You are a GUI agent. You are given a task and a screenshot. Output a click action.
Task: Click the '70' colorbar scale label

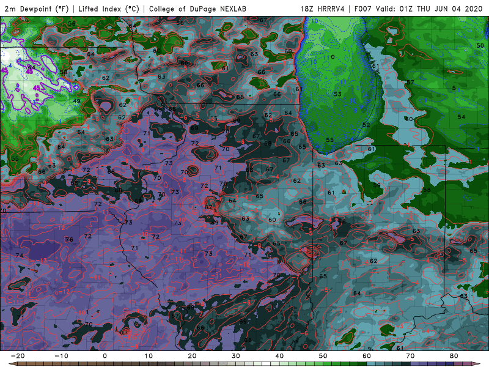pyautogui.click(x=410, y=356)
